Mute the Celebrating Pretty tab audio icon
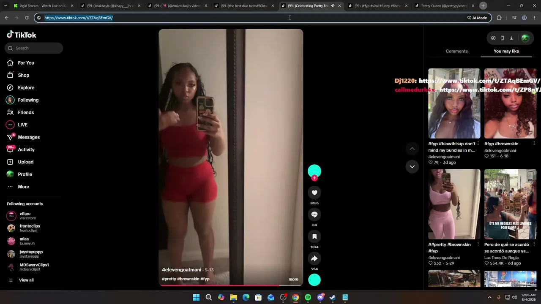Screen dimensions: 541x304 333,6
